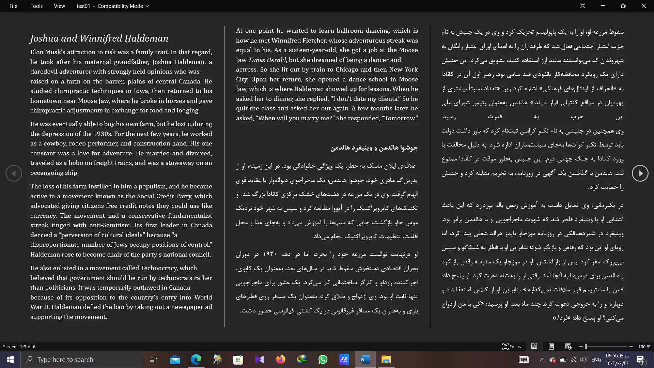Open Internet Download Manager taskbar icon
The height and width of the screenshot is (368, 654).
pos(301,359)
